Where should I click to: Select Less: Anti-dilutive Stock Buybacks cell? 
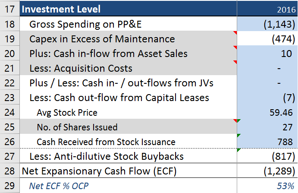click(x=128, y=156)
